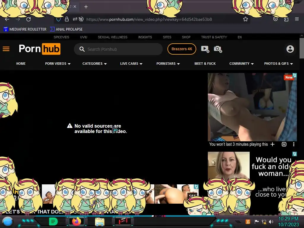Click the network tray icon
This screenshot has width=304, height=228.
(264, 221)
